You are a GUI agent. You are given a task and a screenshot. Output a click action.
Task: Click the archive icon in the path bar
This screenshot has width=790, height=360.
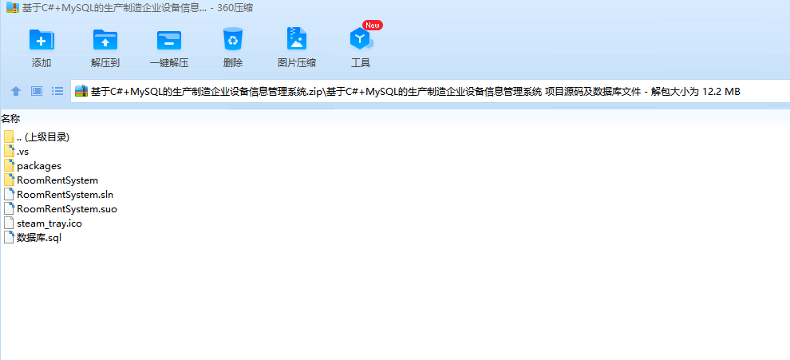coord(81,91)
